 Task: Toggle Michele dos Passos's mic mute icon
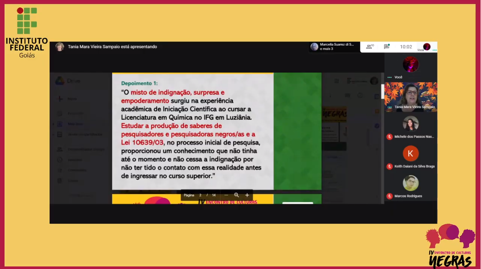coord(390,137)
